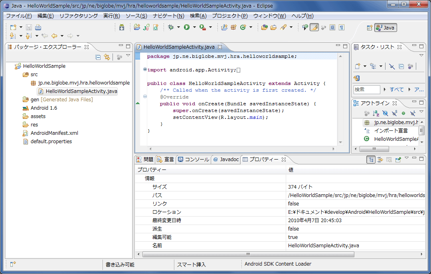The height and width of the screenshot is (274, 431).
Task: Click the Collapse All icon in Package Explorer
Action: click(98, 57)
